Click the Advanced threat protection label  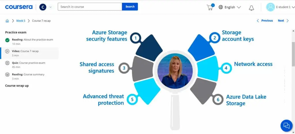tap(103, 99)
